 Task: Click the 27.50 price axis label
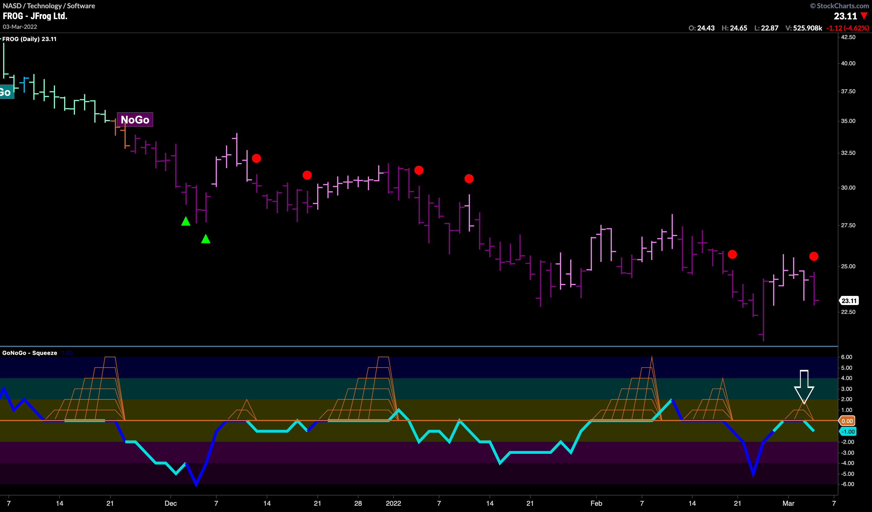tap(848, 225)
